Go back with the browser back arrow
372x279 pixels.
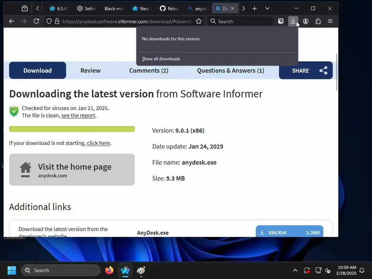[11, 21]
